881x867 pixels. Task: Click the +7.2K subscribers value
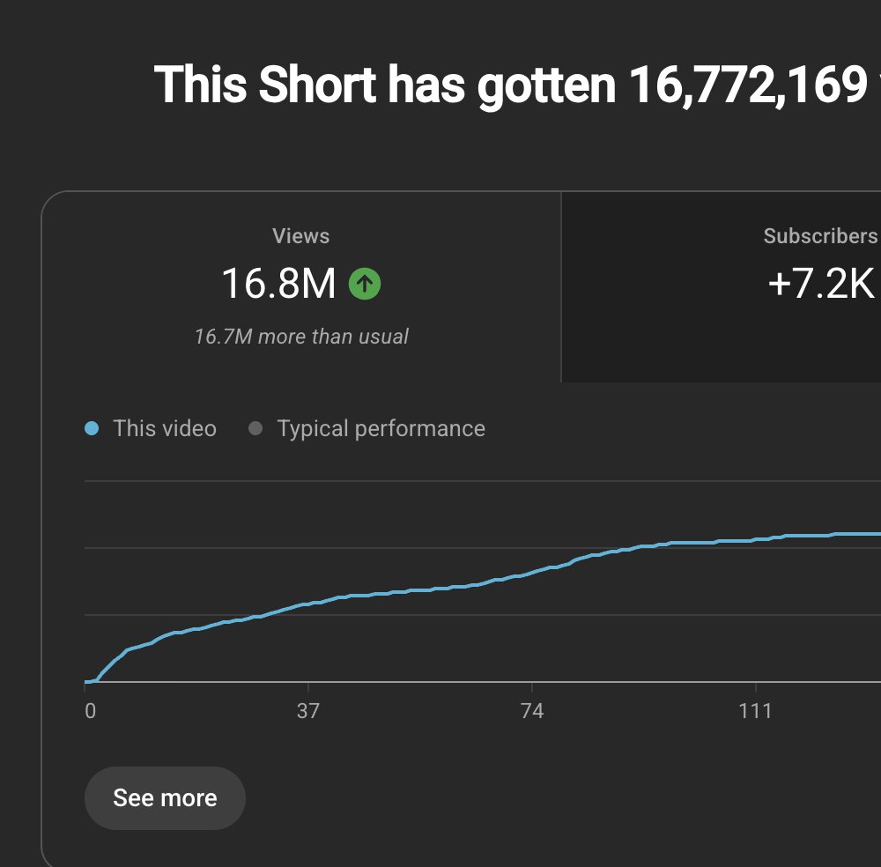click(x=821, y=283)
